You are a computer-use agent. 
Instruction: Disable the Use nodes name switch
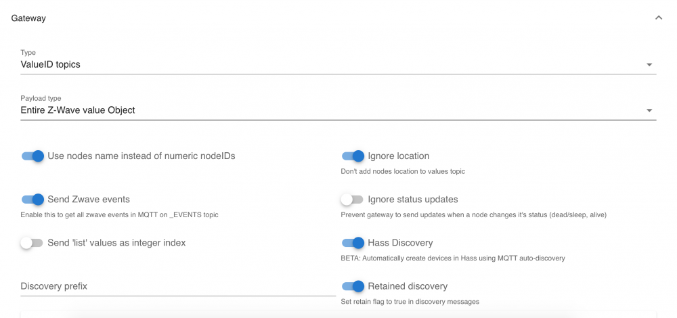(32, 156)
